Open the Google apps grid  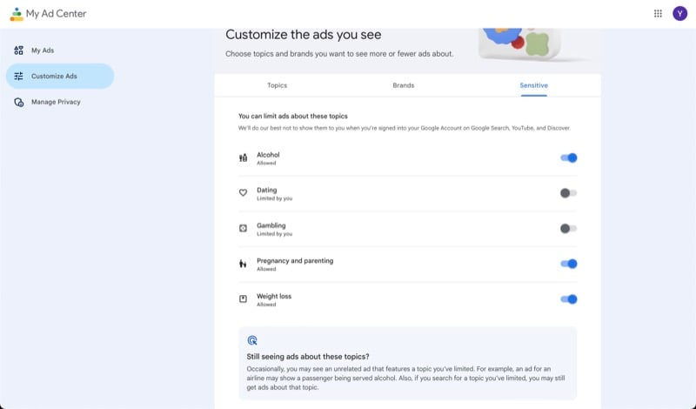658,14
